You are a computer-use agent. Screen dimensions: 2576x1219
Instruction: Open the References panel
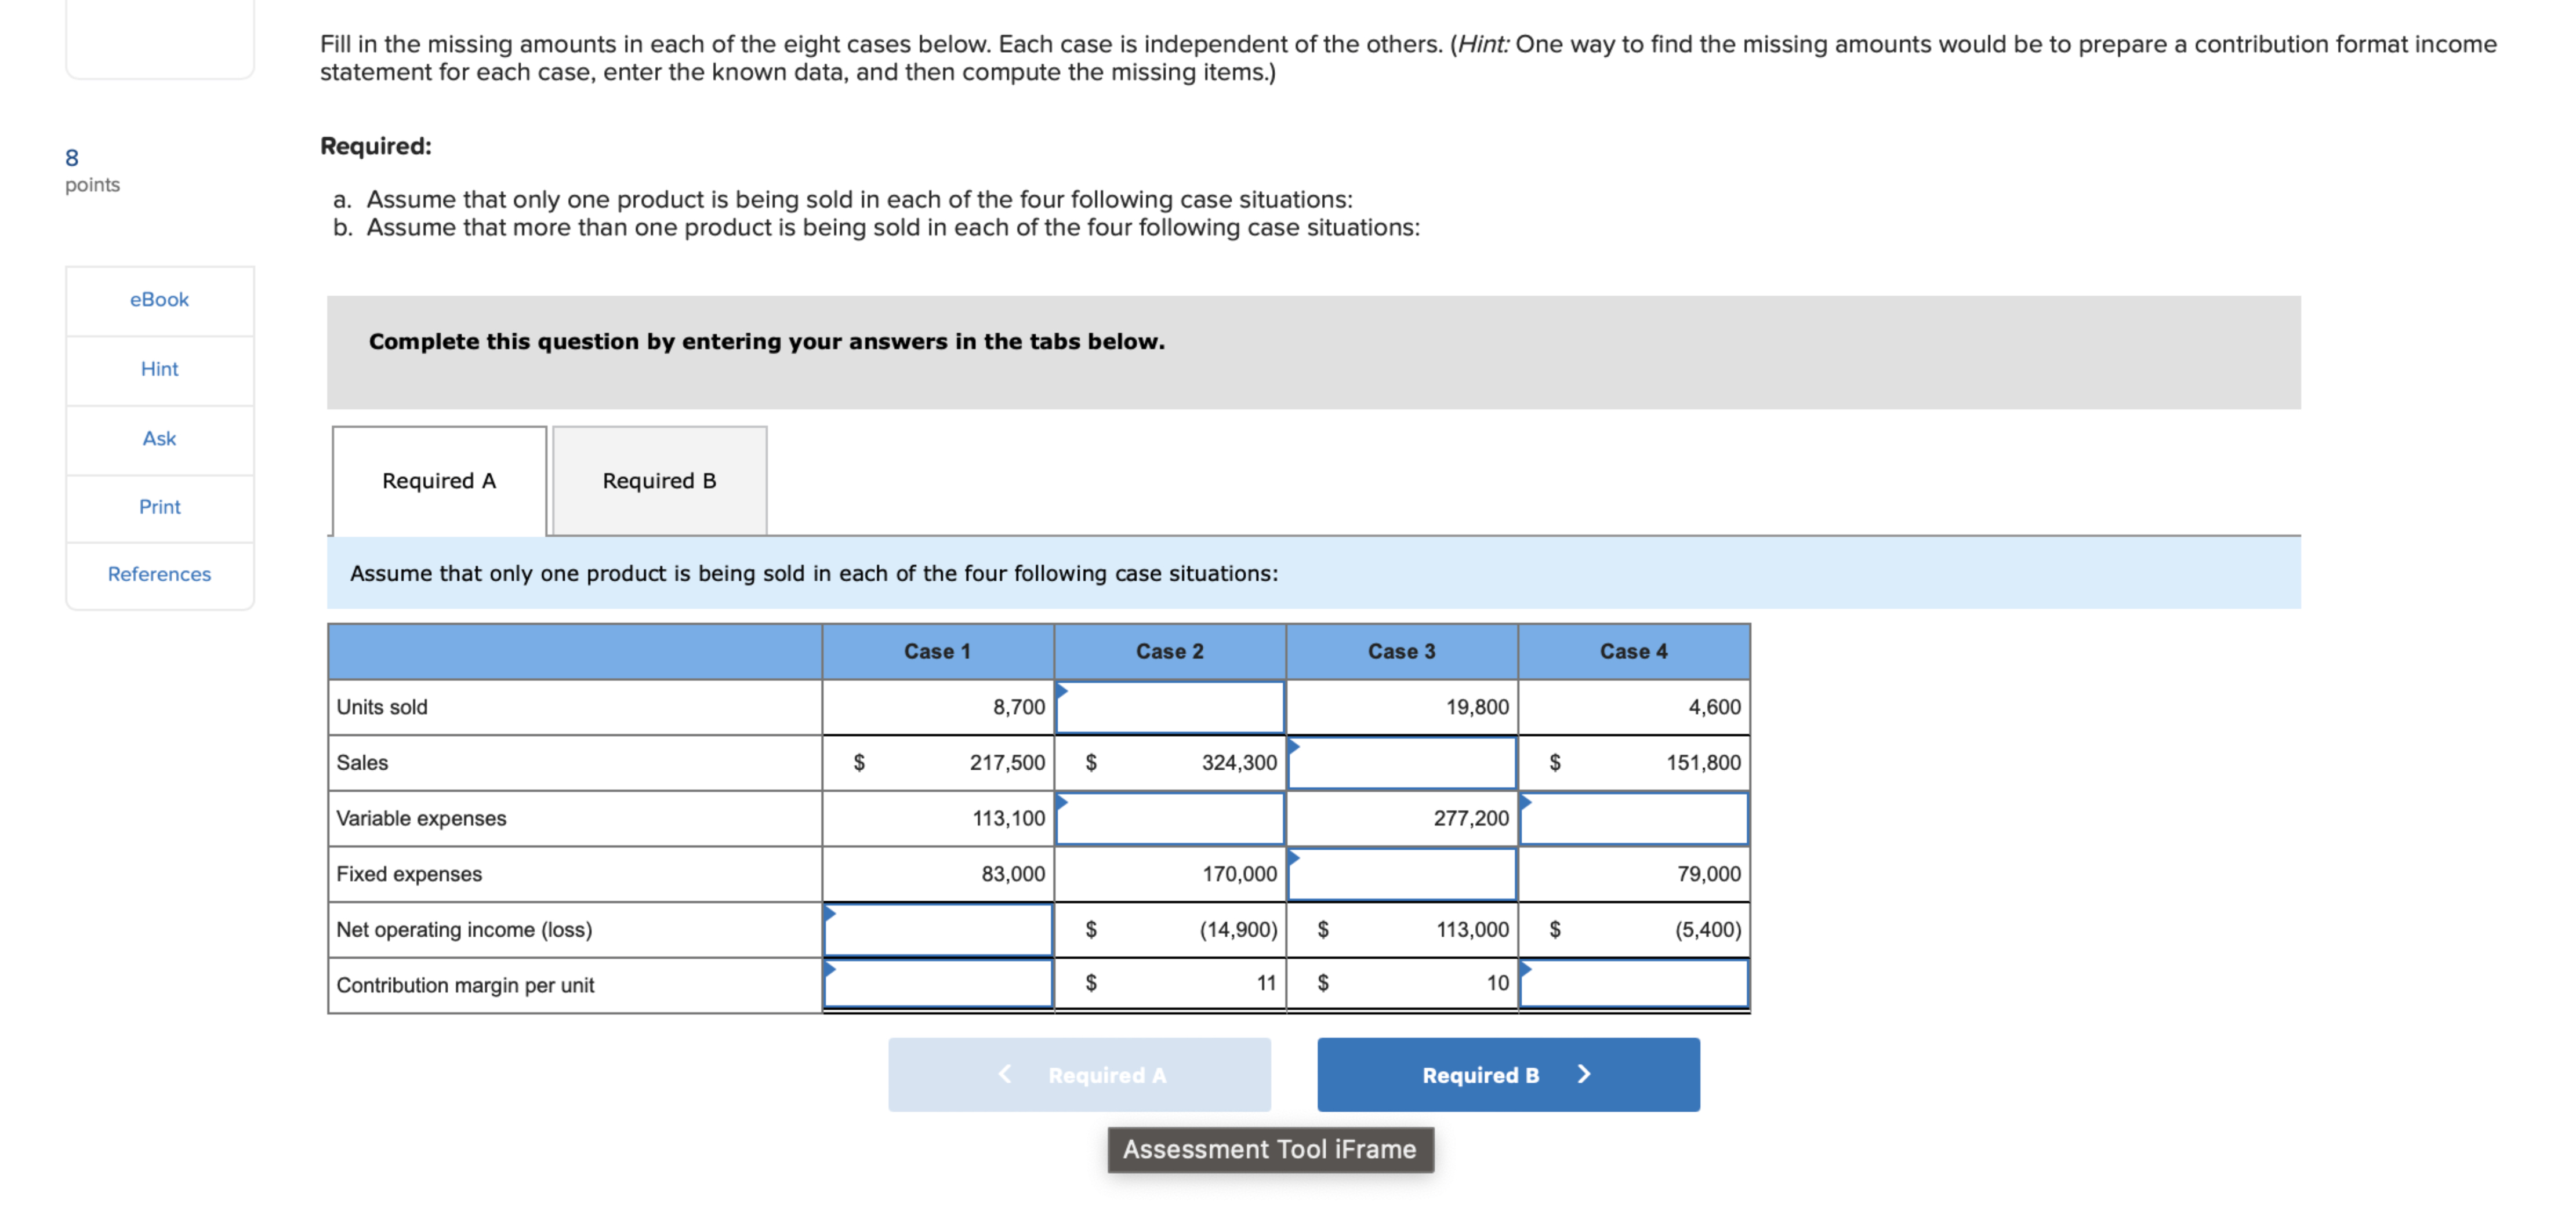[x=158, y=573]
